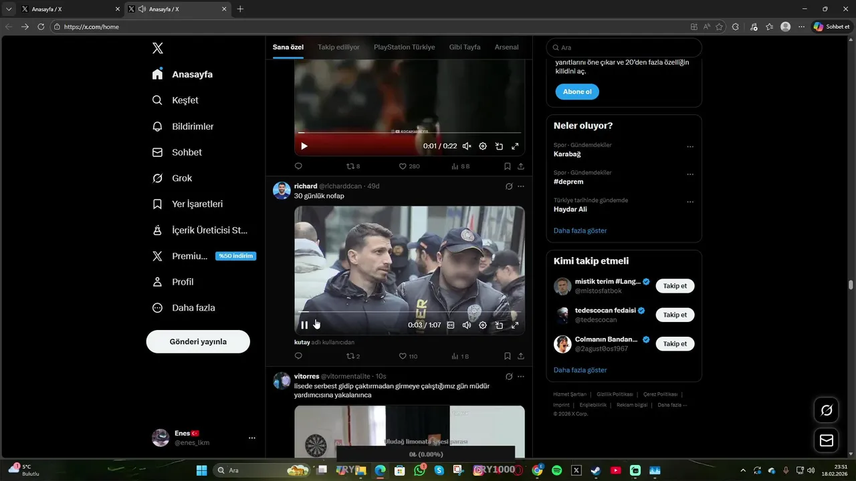Switch to Takip ediliyor tab

[338, 47]
